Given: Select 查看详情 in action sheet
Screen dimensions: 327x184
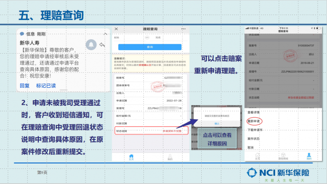Looking at the screenshot, I should tap(254, 112).
